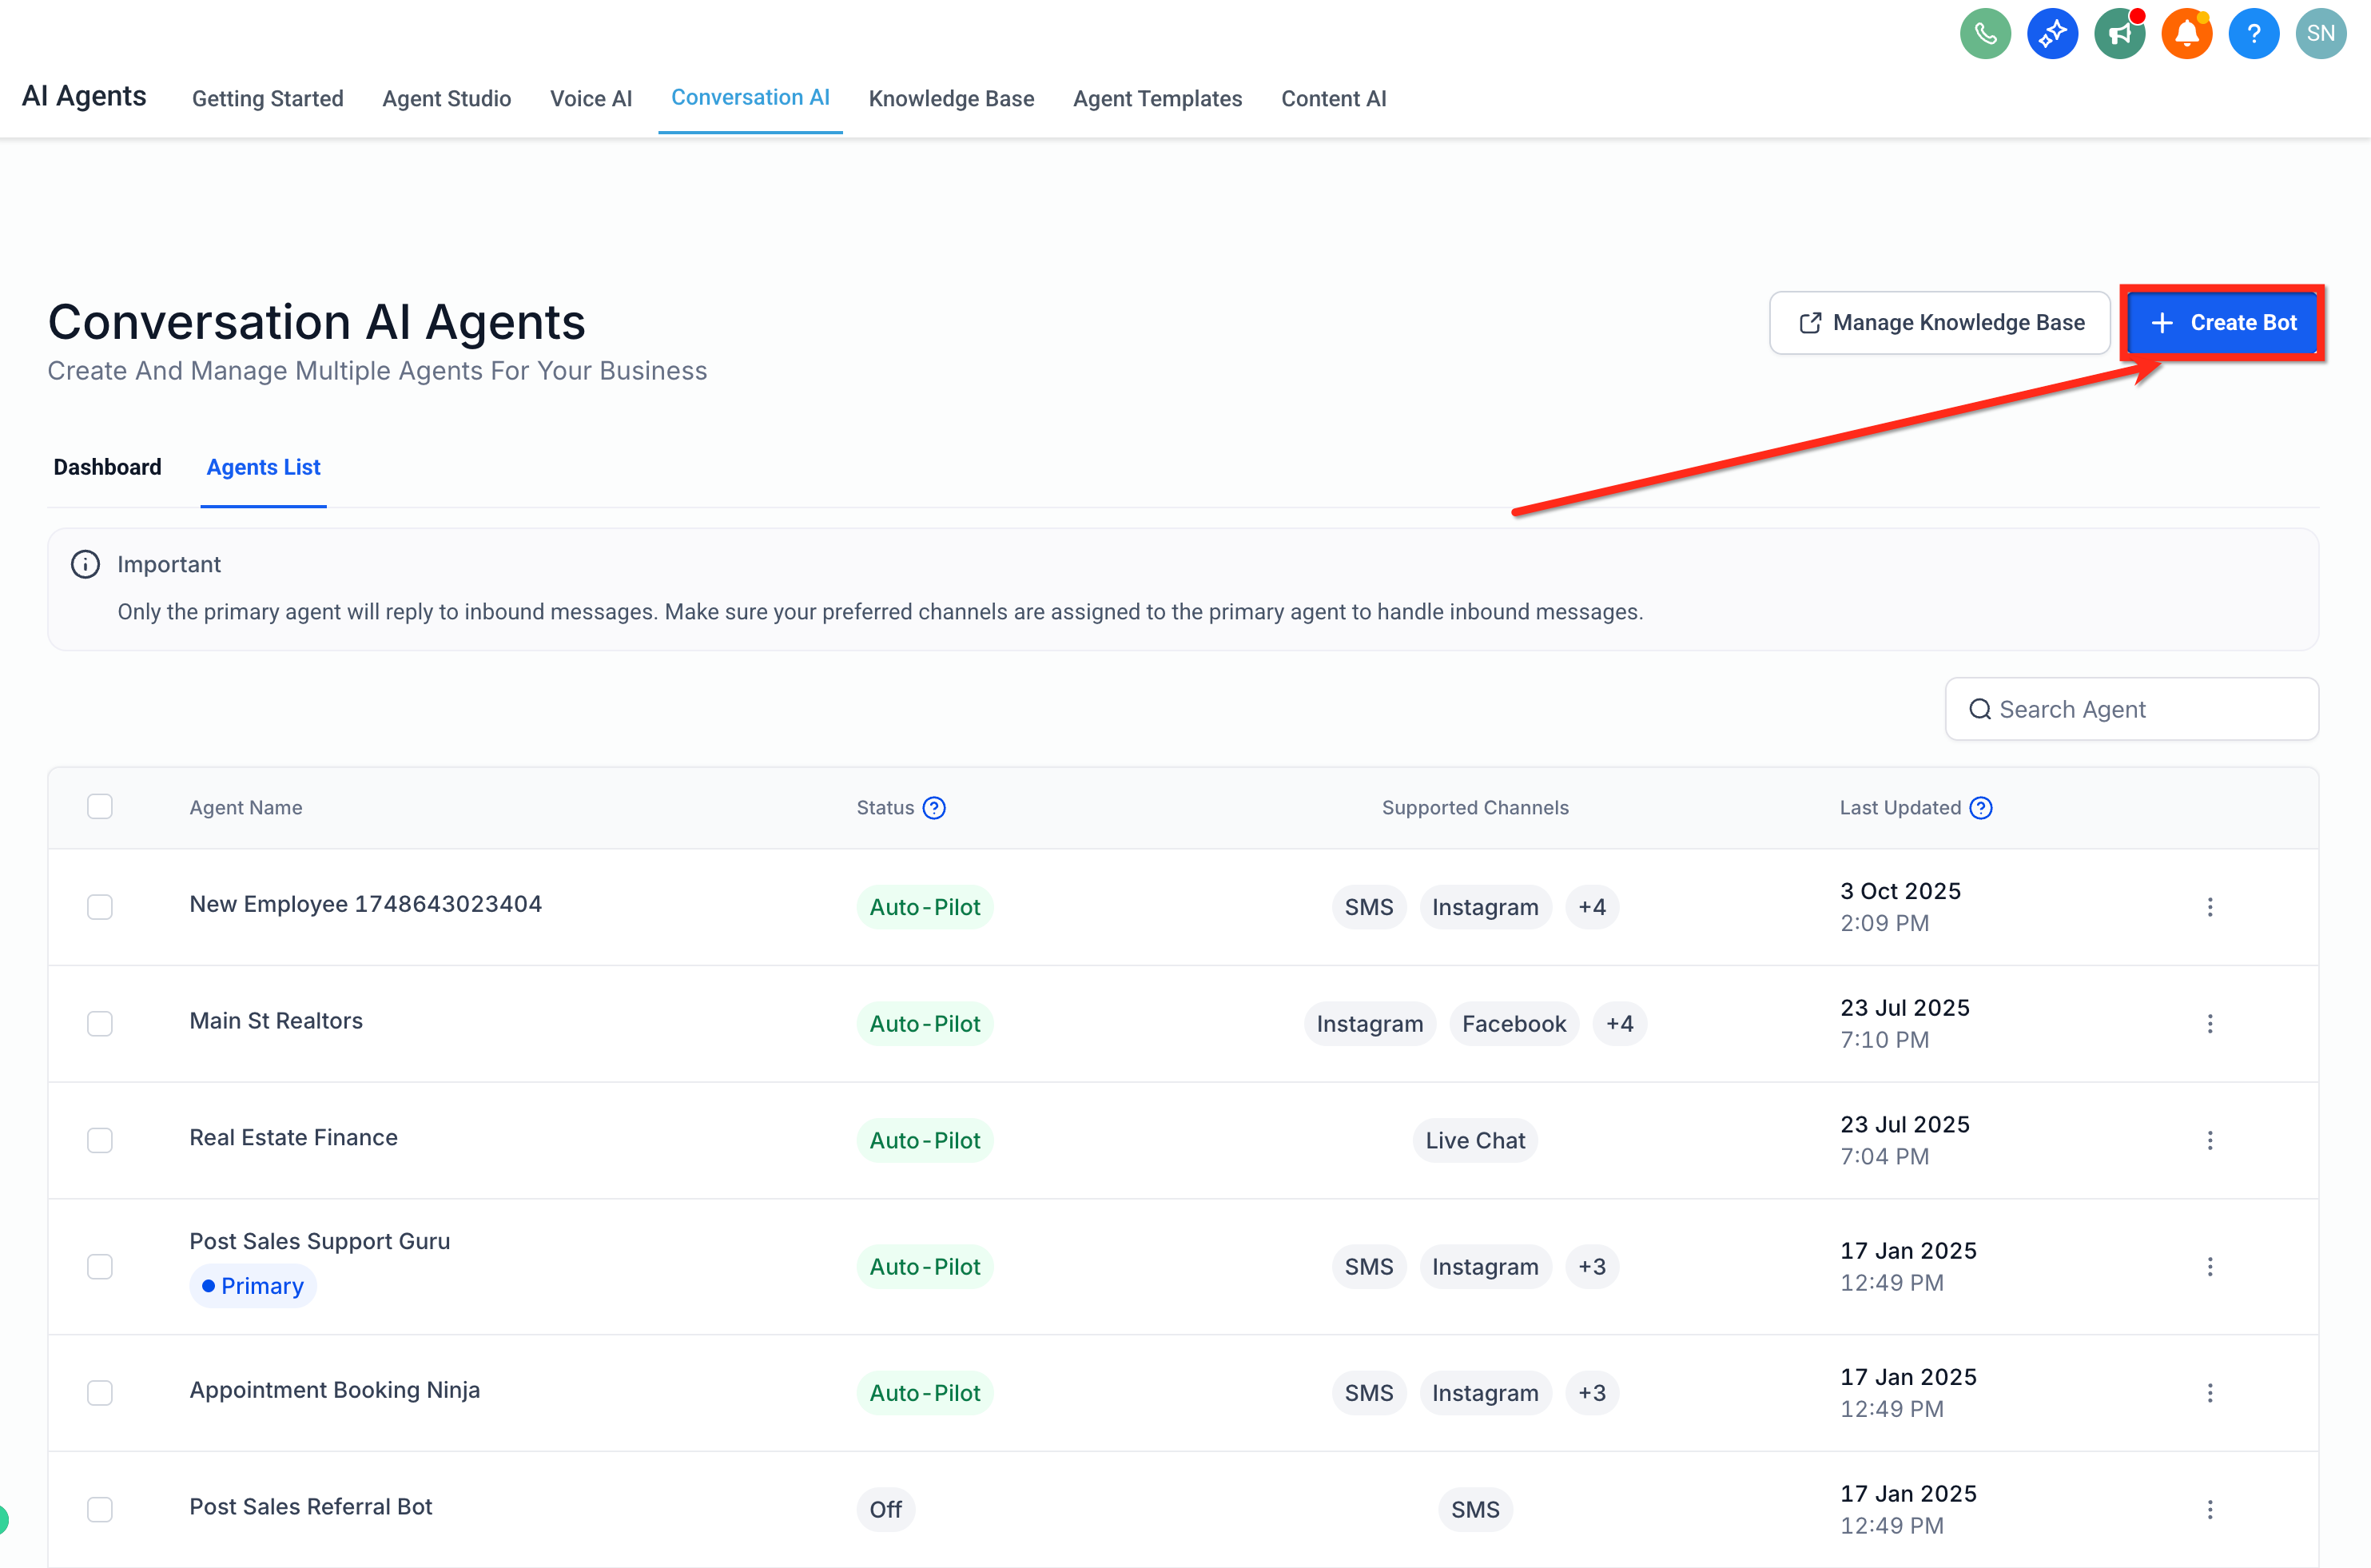
Task: Open the Appointment Booking Ninja agent
Action: tap(335, 1390)
